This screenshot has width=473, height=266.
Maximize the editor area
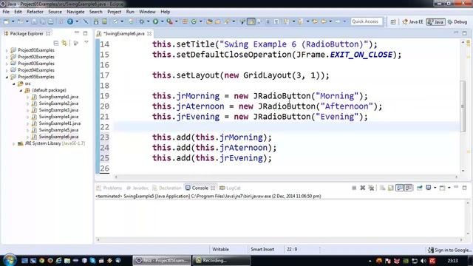click(465, 33)
